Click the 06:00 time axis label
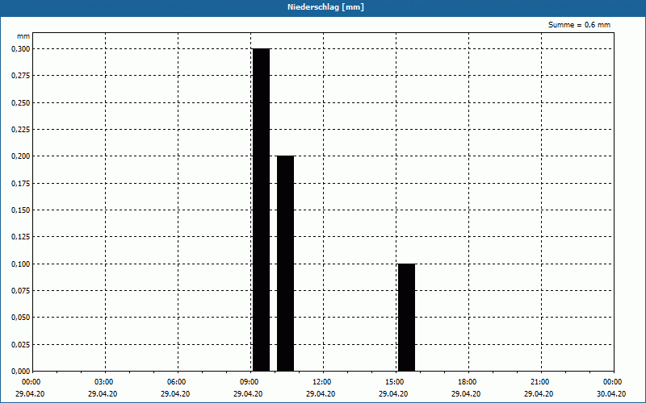Image resolution: width=646 pixels, height=403 pixels. point(178,382)
